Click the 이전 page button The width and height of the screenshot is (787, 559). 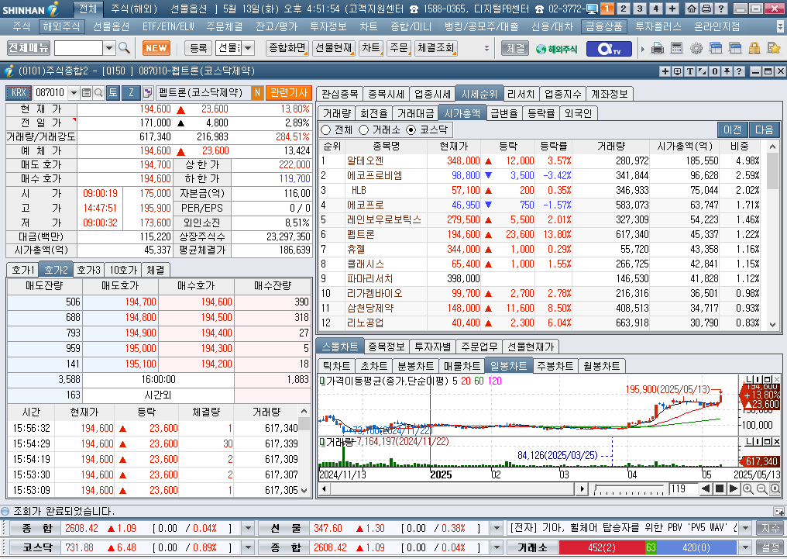pyautogui.click(x=732, y=130)
